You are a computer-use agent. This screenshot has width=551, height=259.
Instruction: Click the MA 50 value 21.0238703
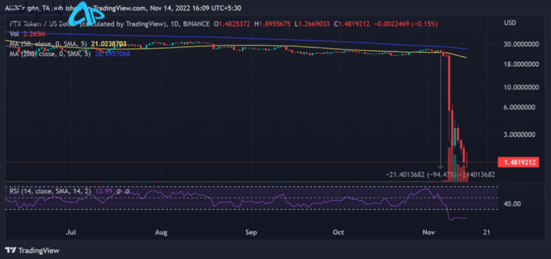tap(109, 45)
